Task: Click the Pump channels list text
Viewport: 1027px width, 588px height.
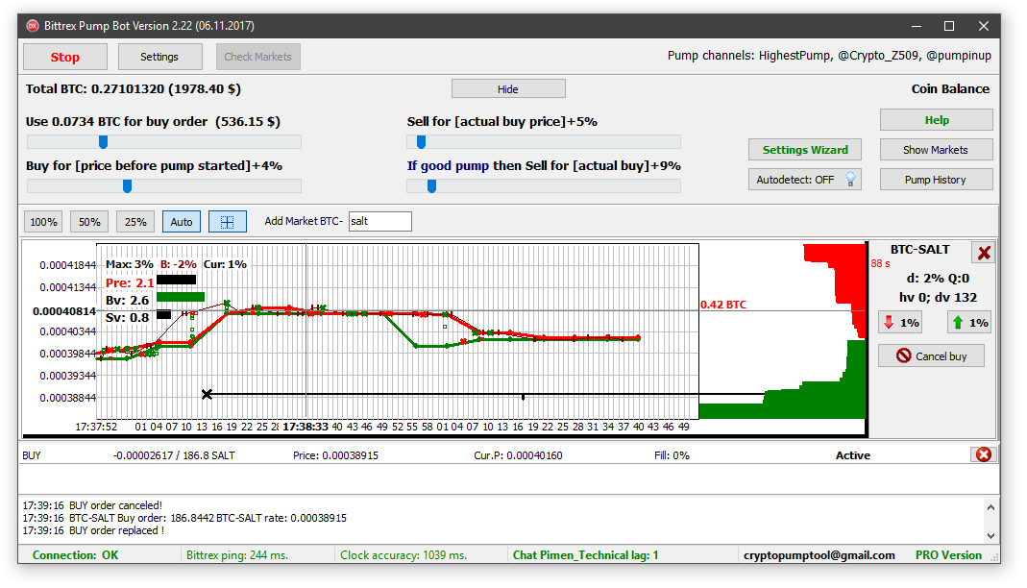Action: pyautogui.click(x=829, y=56)
